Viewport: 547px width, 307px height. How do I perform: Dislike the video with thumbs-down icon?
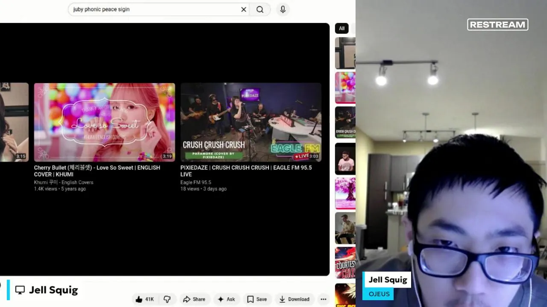tap(167, 299)
